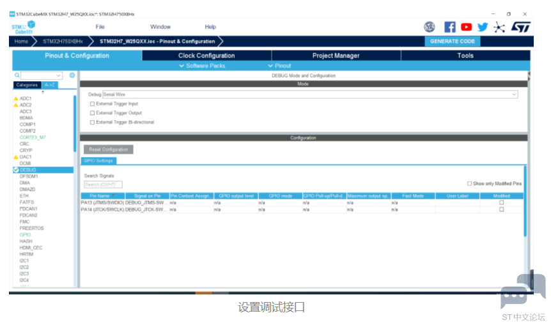Select I2C1 in peripheral list

tap(24, 261)
